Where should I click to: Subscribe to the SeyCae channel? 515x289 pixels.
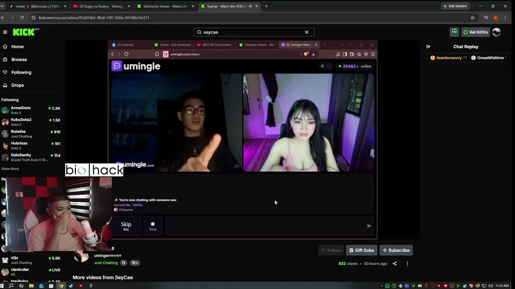396,250
